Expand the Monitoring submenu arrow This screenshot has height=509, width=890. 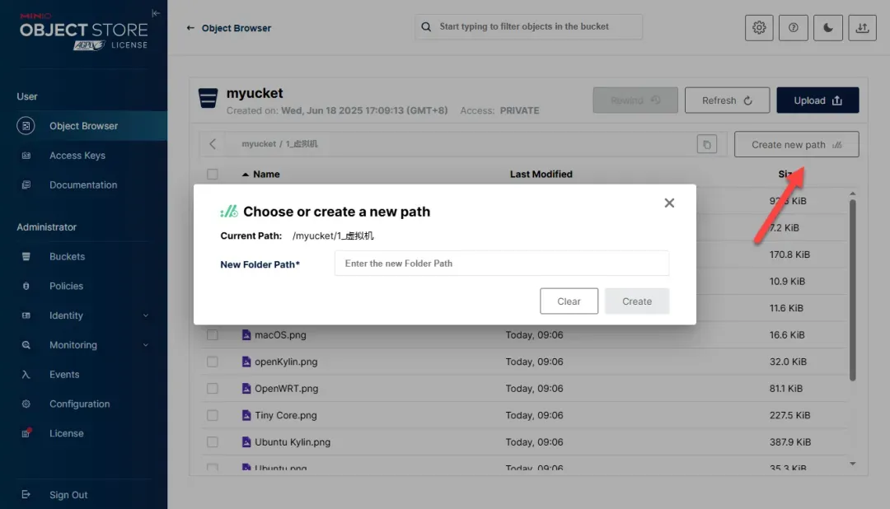[x=146, y=345]
